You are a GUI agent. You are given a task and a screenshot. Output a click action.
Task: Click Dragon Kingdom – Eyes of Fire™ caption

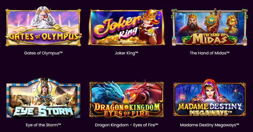point(126,125)
